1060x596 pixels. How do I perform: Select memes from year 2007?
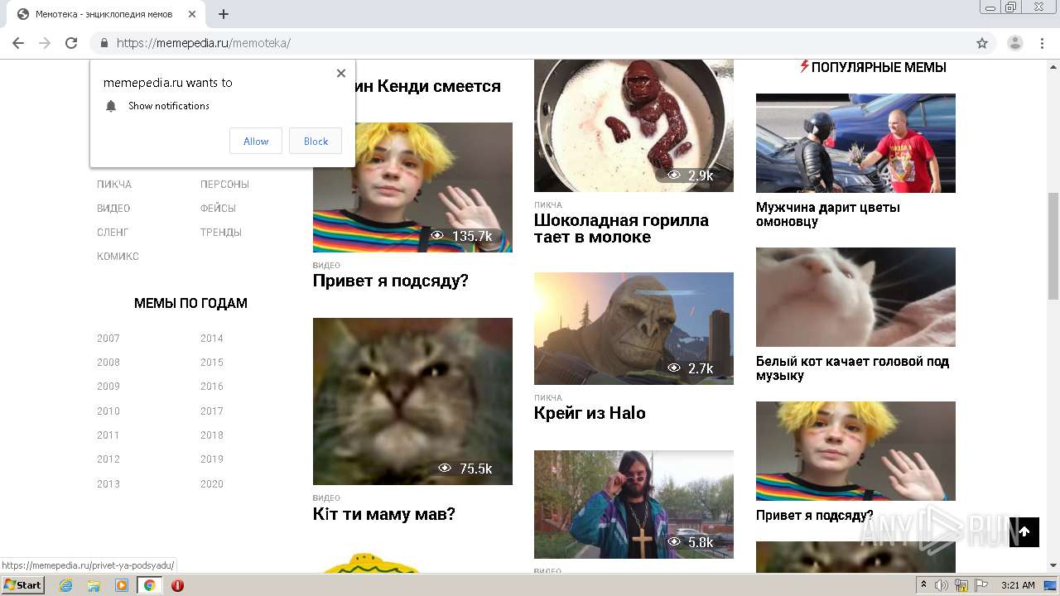108,339
